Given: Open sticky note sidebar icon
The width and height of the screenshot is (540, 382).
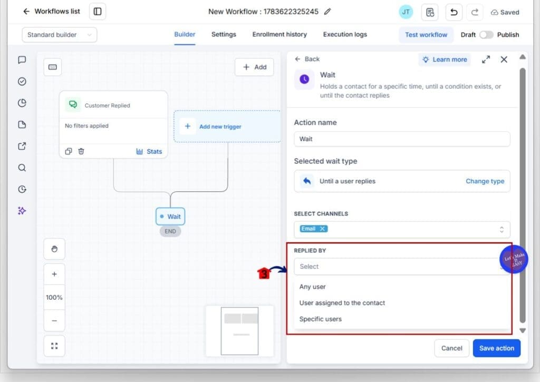Looking at the screenshot, I should click(x=22, y=124).
